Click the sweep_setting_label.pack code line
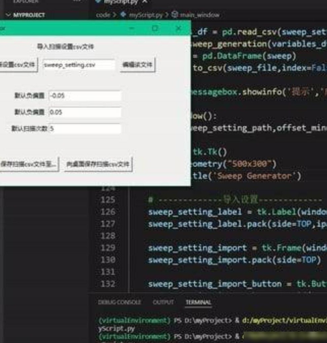 pyautogui.click(x=238, y=224)
